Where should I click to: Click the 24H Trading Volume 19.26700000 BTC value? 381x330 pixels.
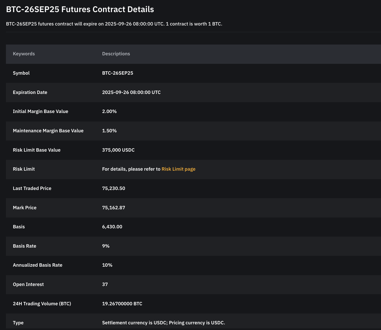[x=122, y=304]
